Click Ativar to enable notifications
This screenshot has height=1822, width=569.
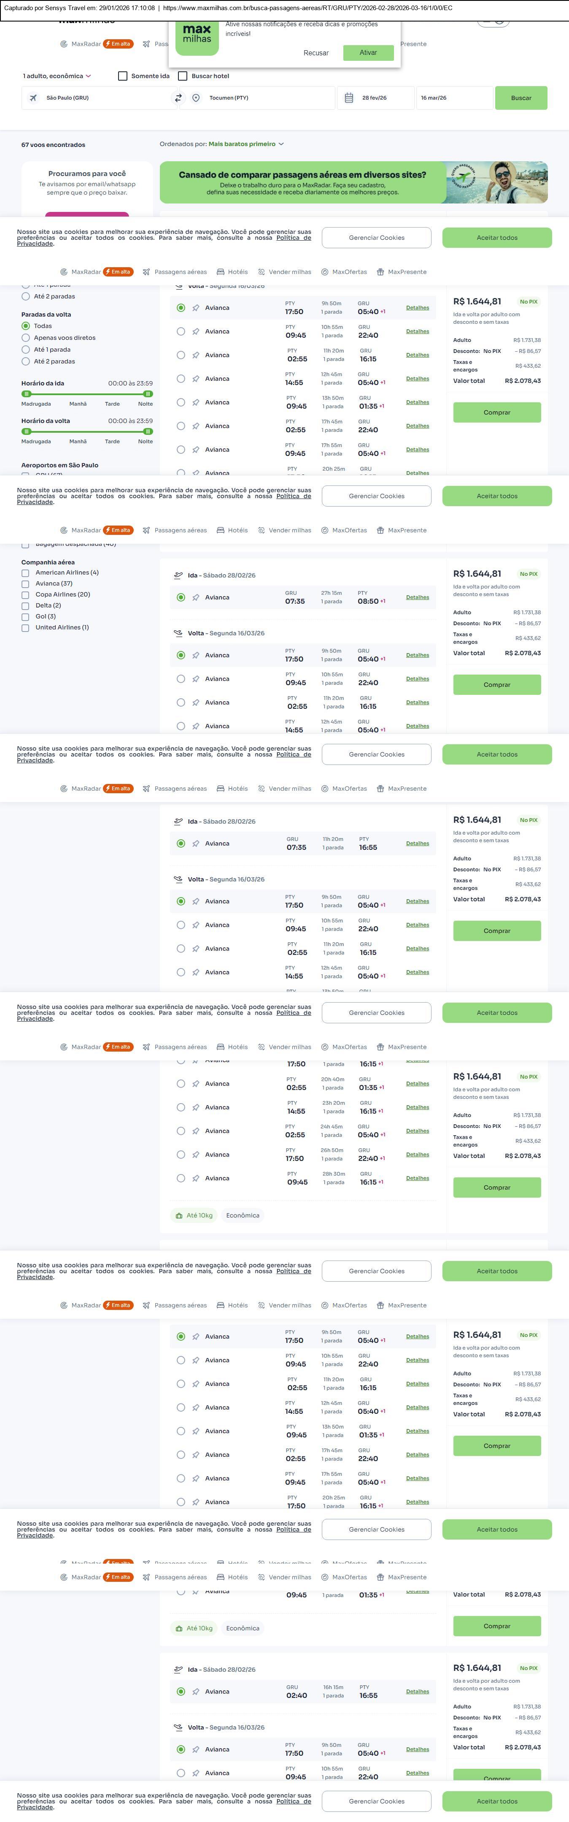tap(367, 53)
